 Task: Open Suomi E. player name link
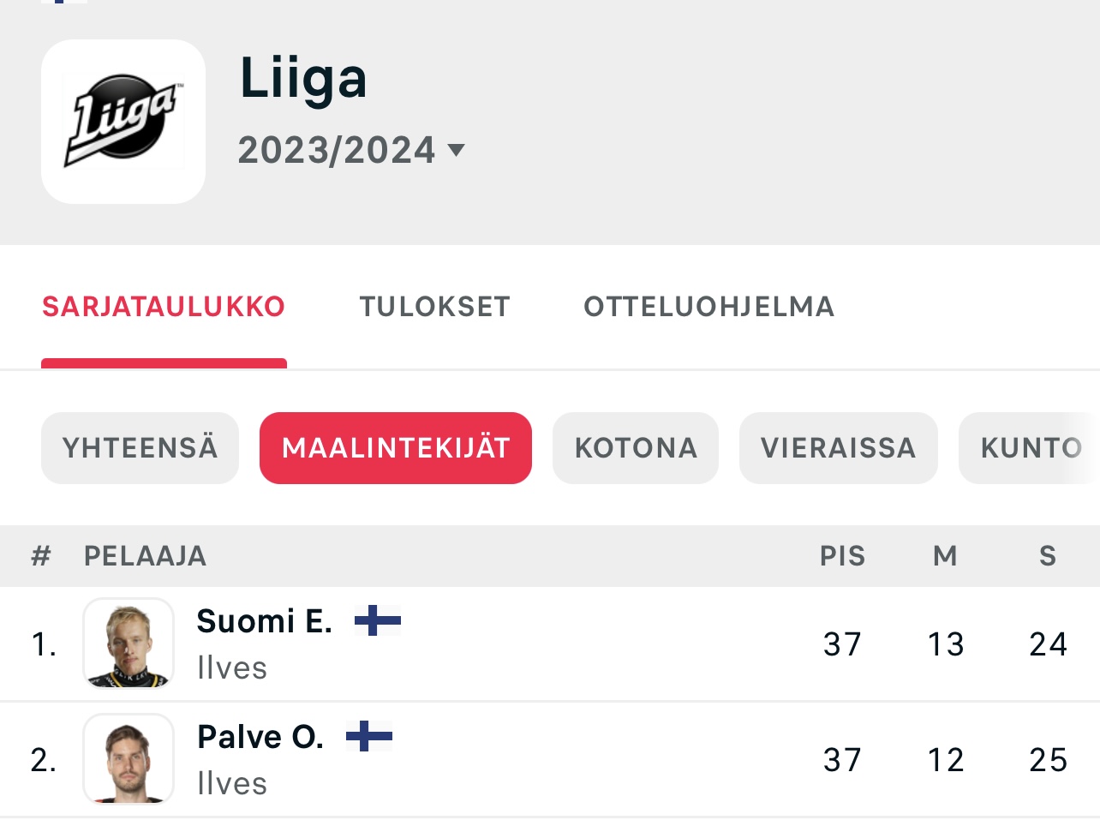click(x=265, y=621)
